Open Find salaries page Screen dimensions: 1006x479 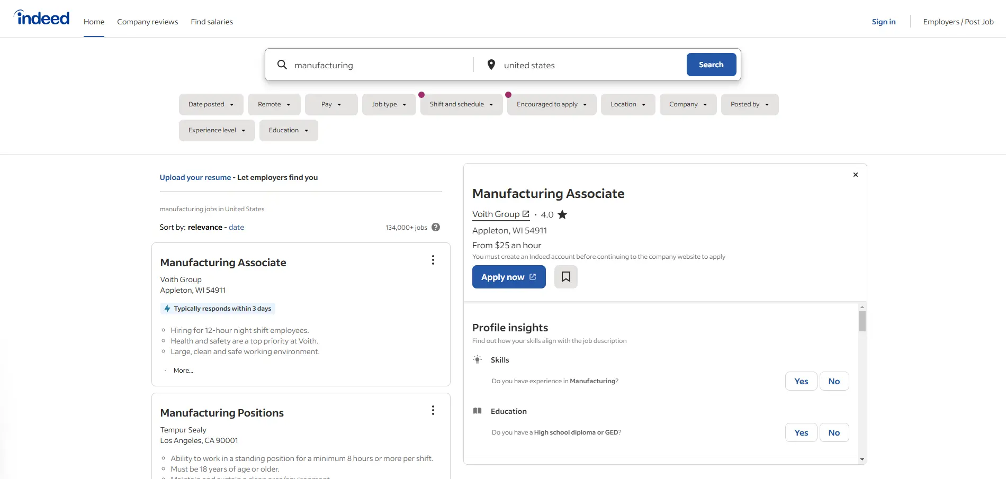tap(212, 22)
